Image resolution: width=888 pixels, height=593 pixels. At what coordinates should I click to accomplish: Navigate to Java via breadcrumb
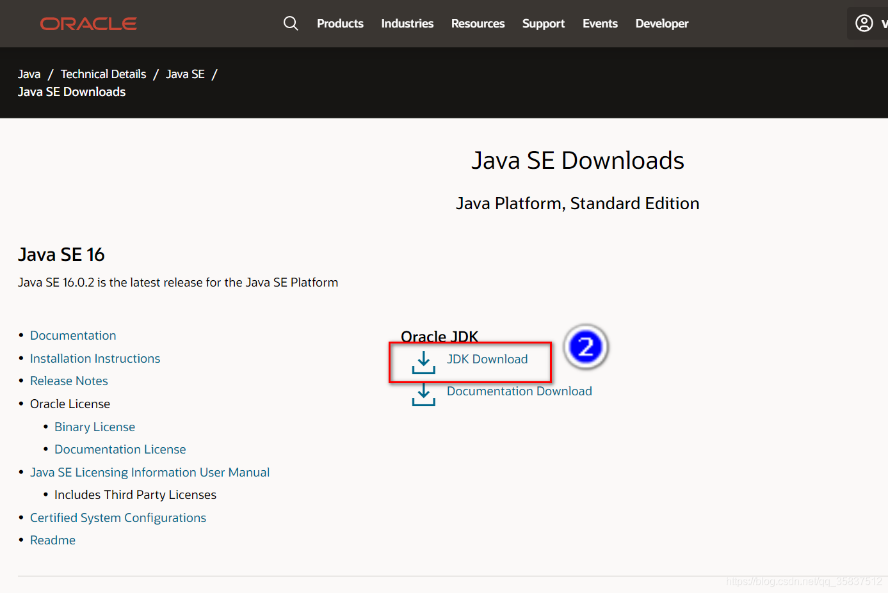point(29,74)
